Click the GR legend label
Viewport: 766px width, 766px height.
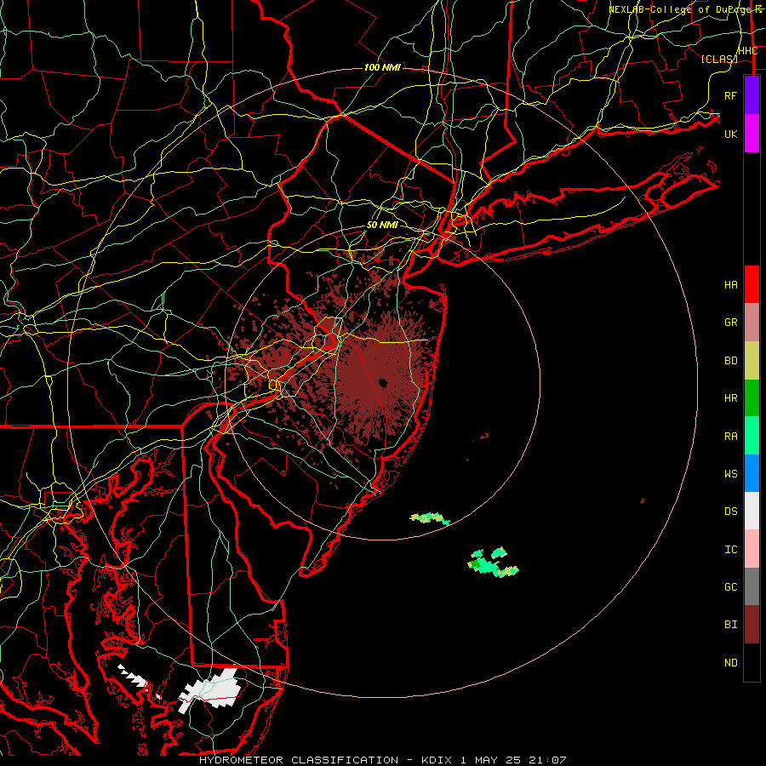pyautogui.click(x=730, y=323)
